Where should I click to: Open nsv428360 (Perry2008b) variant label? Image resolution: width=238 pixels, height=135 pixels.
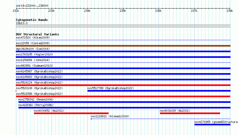pyautogui.click(x=36, y=105)
